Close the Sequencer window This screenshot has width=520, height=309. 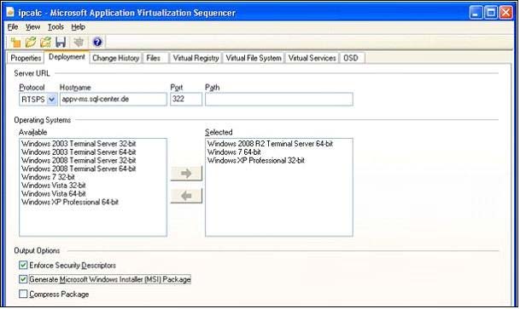click(505, 13)
